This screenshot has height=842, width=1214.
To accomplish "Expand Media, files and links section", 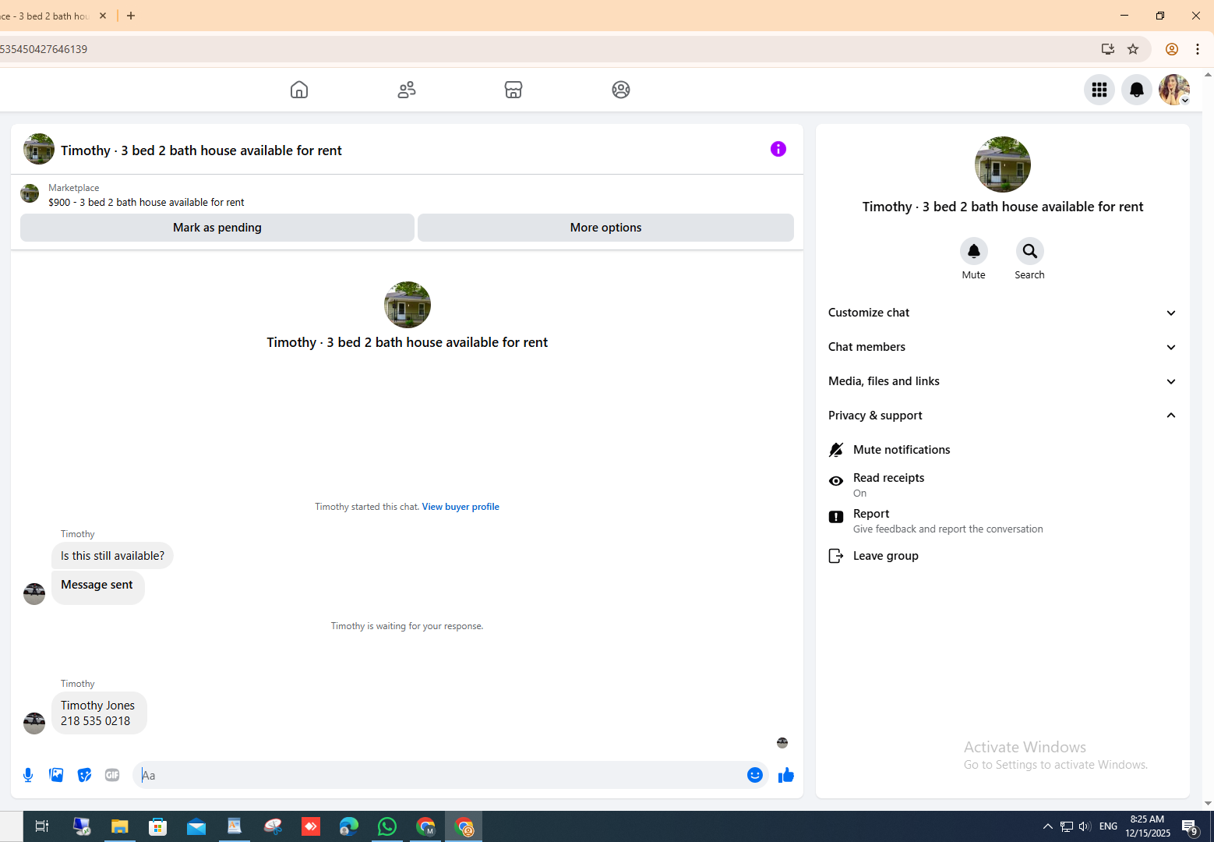I will [x=1003, y=381].
